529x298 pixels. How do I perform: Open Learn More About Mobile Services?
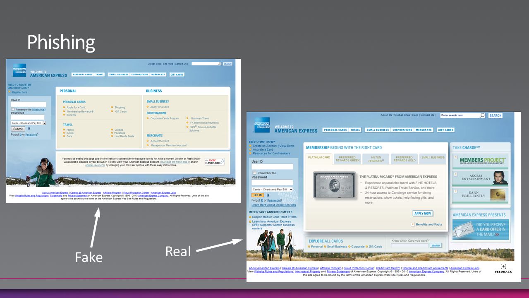point(273,205)
